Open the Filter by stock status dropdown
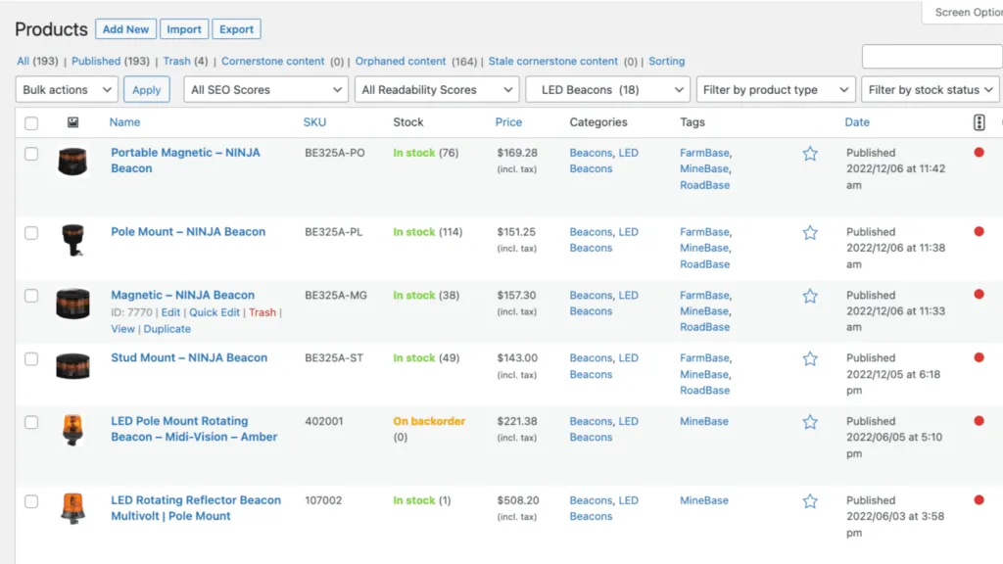The image size is (1003, 564). [x=931, y=89]
